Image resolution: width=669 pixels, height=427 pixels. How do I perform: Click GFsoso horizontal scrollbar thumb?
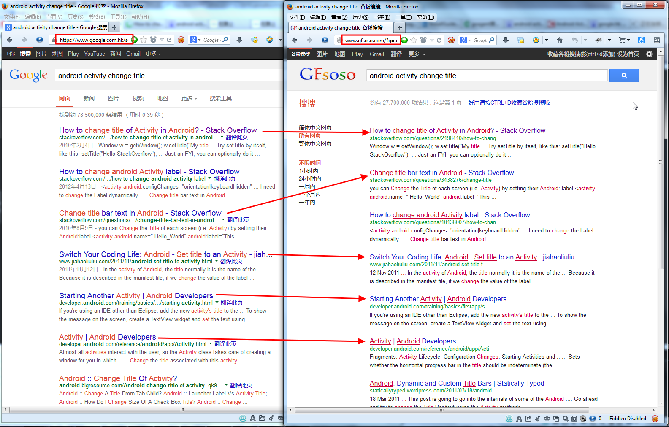coord(441,410)
